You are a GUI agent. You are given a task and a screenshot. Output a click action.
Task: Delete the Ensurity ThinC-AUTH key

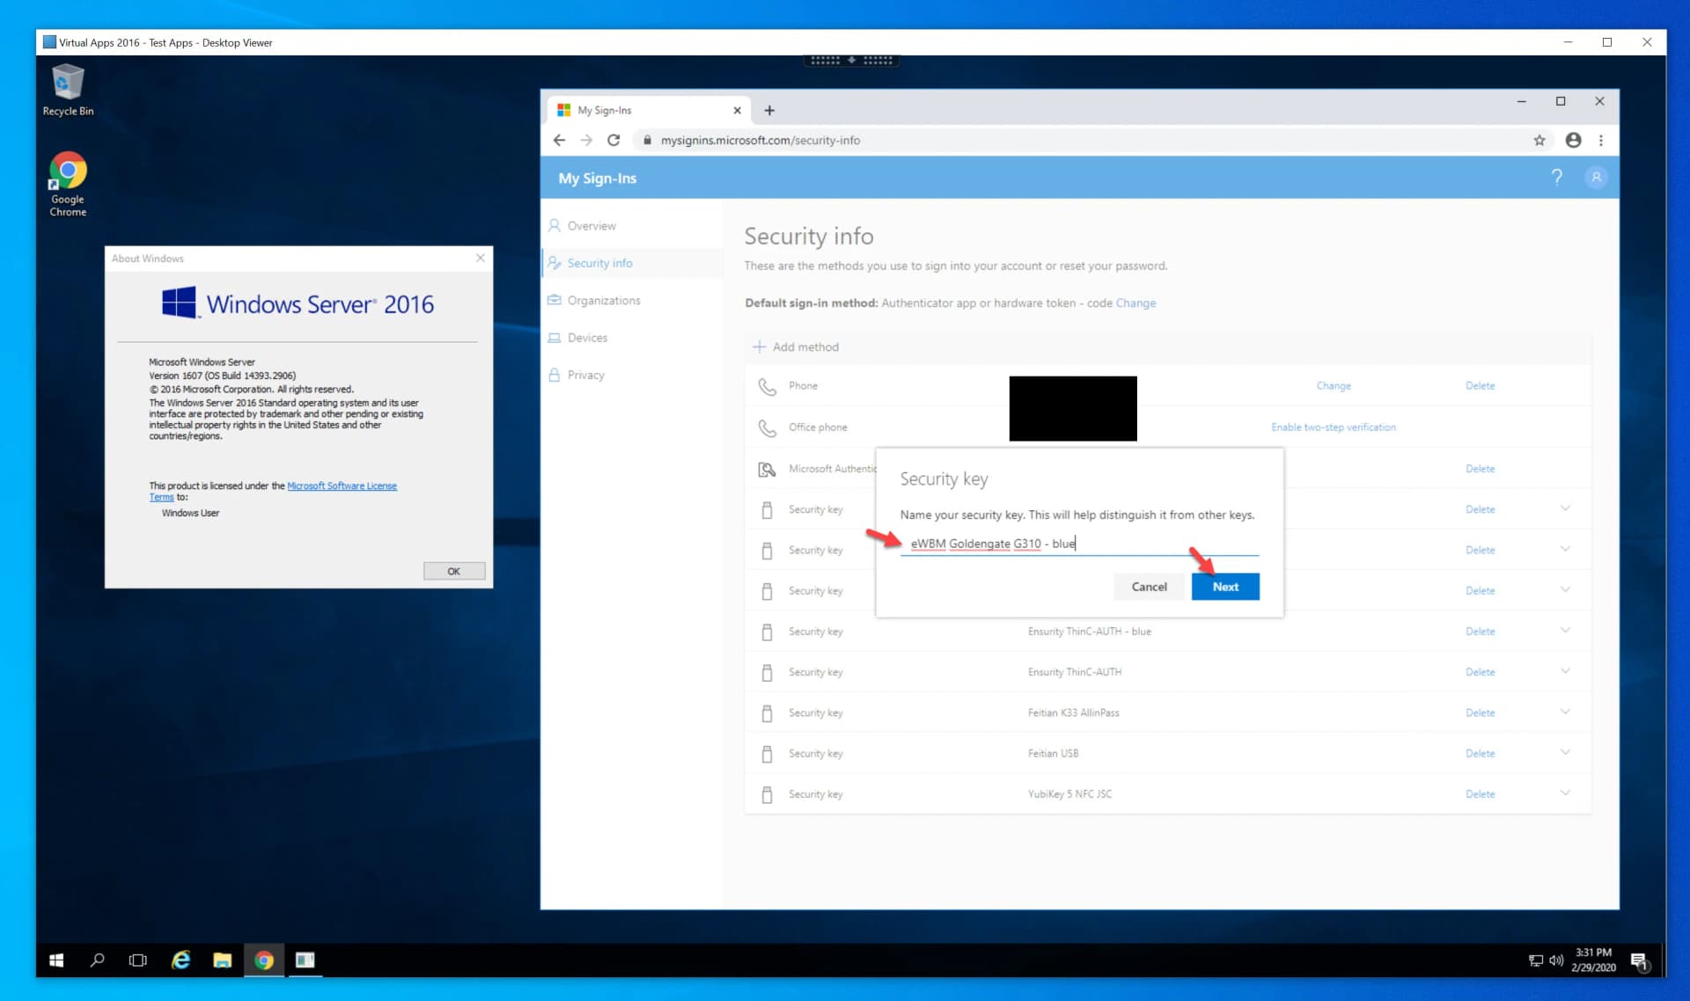click(x=1480, y=671)
